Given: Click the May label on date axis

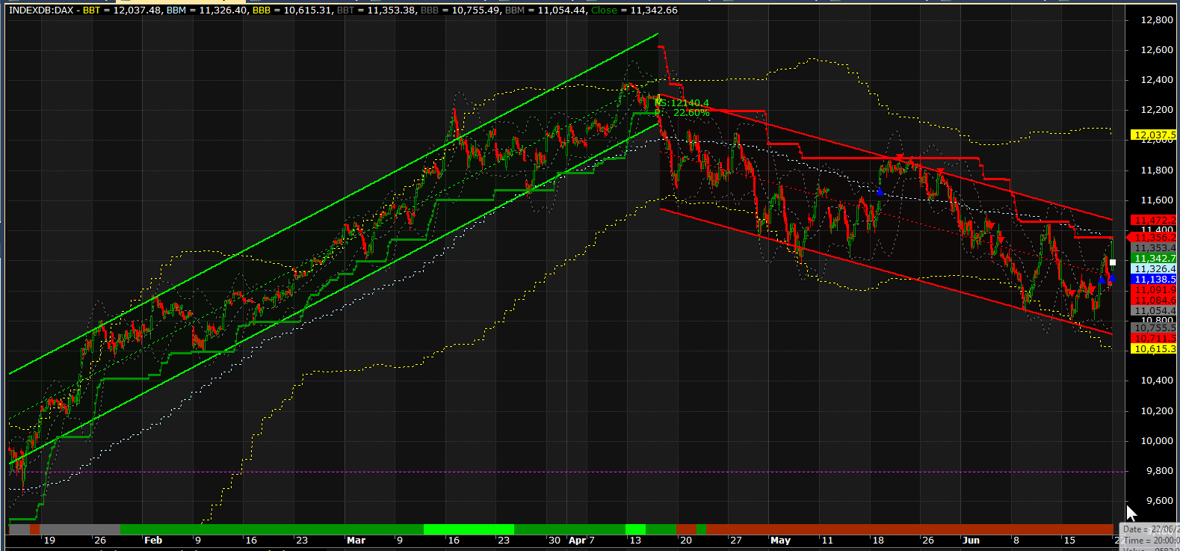Looking at the screenshot, I should 780,540.
